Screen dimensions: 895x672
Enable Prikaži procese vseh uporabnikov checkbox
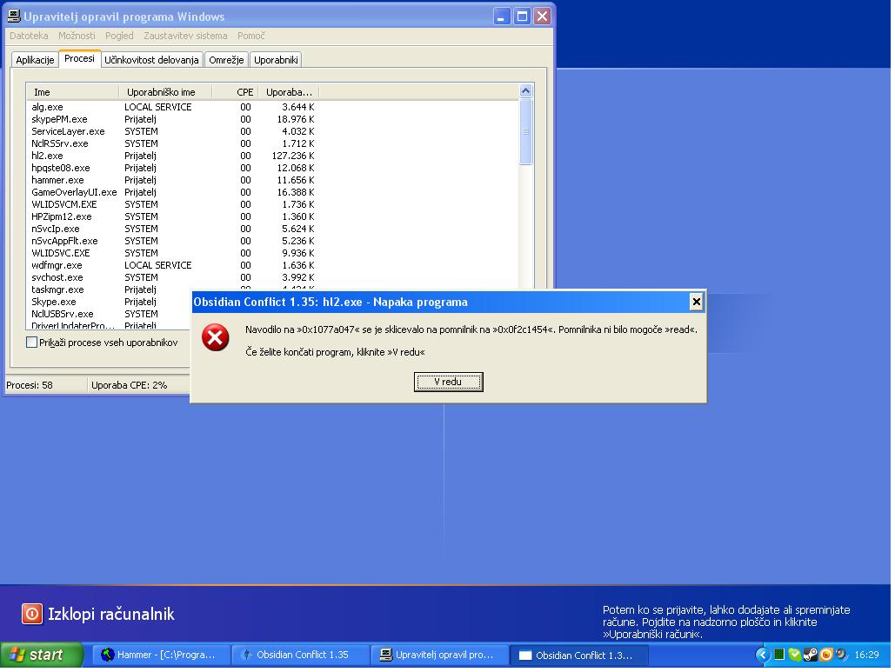point(32,343)
